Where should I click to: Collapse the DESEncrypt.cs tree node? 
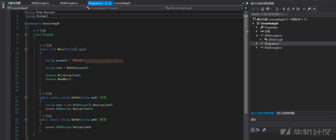tap(257, 35)
